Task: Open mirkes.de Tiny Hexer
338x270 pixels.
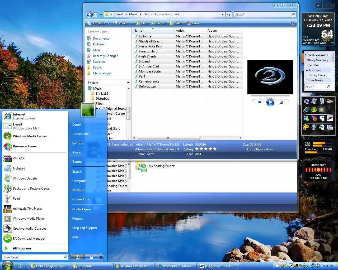Action: pyautogui.click(x=35, y=209)
